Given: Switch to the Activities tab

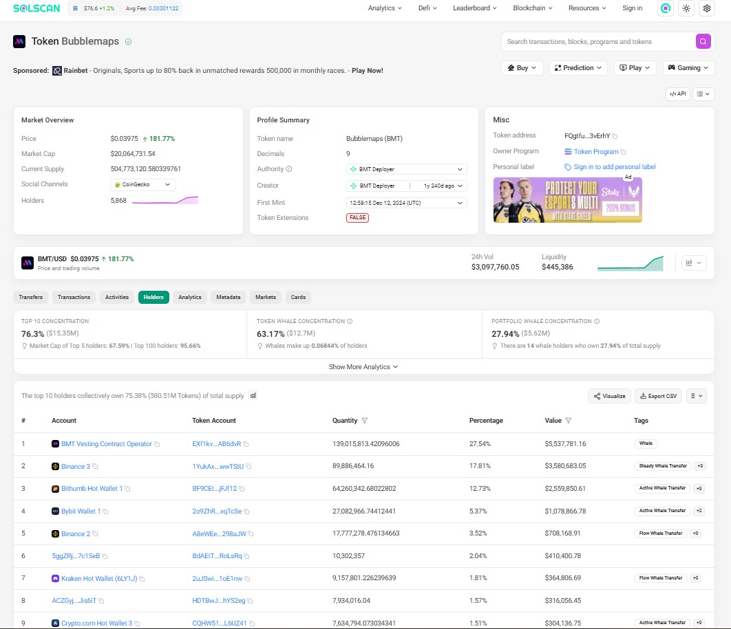Looking at the screenshot, I should [117, 297].
